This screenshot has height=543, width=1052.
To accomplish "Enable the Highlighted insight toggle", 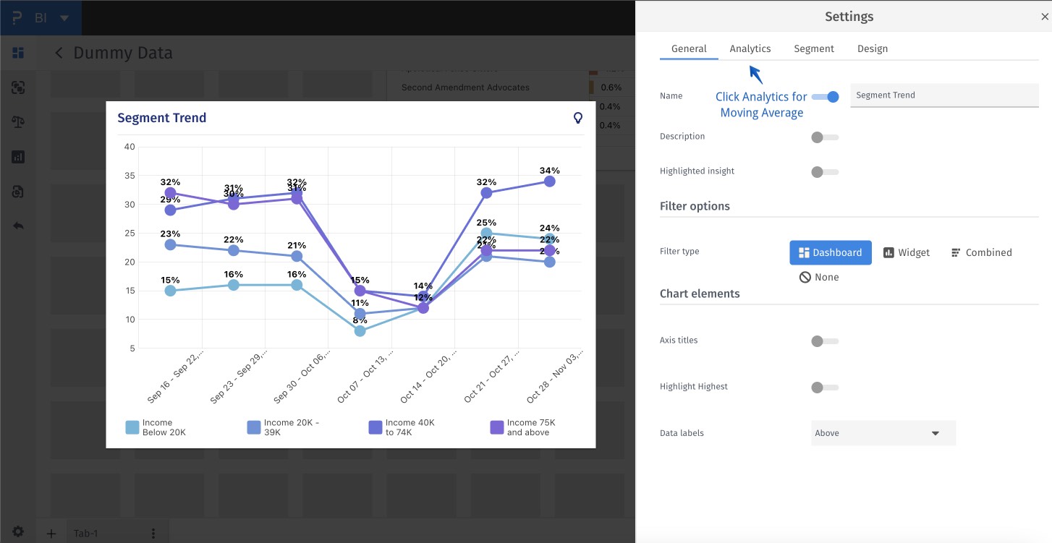I will pyautogui.click(x=825, y=171).
